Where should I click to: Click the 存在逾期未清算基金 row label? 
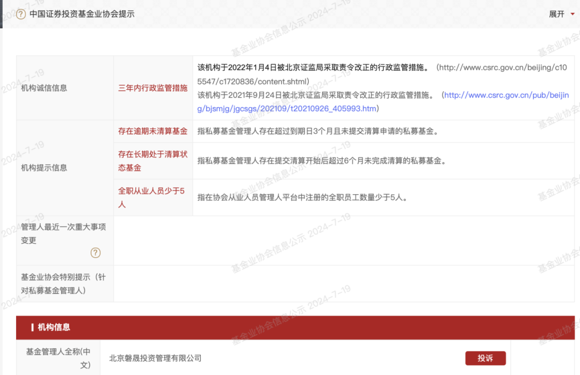pos(153,130)
